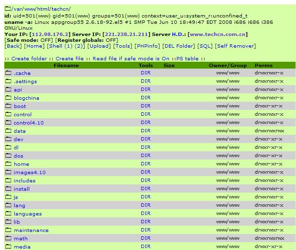The width and height of the screenshot is (296, 250).
Task: Click the [Self Remover] link
Action: tap(235, 46)
